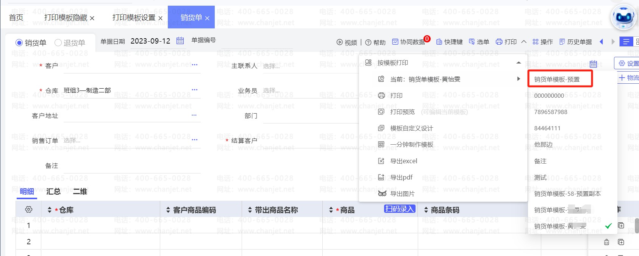Close the 打印模板隐藏 tab
The height and width of the screenshot is (256, 639).
(x=92, y=18)
